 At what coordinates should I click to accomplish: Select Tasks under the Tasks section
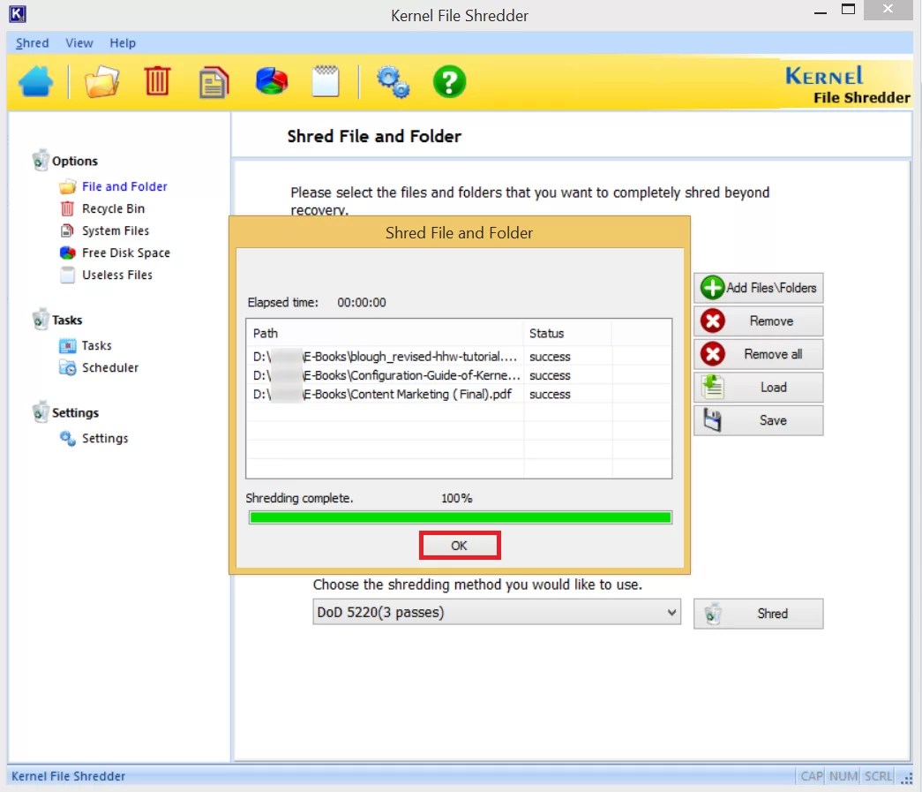tap(97, 345)
